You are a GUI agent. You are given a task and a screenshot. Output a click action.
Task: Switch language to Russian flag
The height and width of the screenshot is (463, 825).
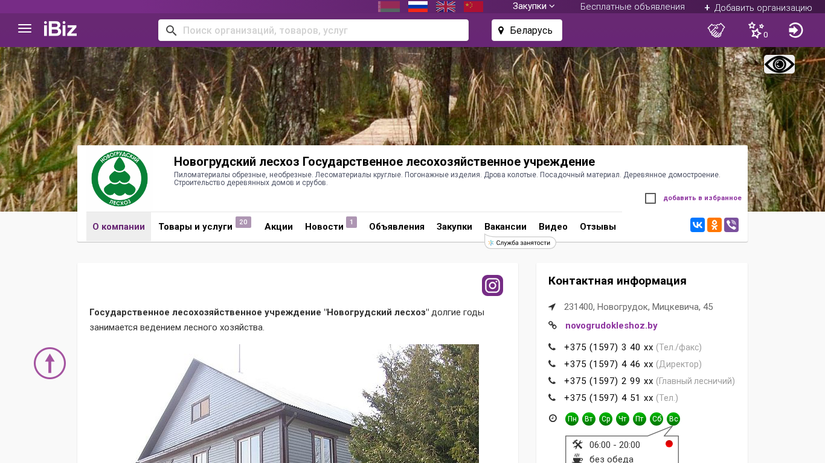pos(418,7)
